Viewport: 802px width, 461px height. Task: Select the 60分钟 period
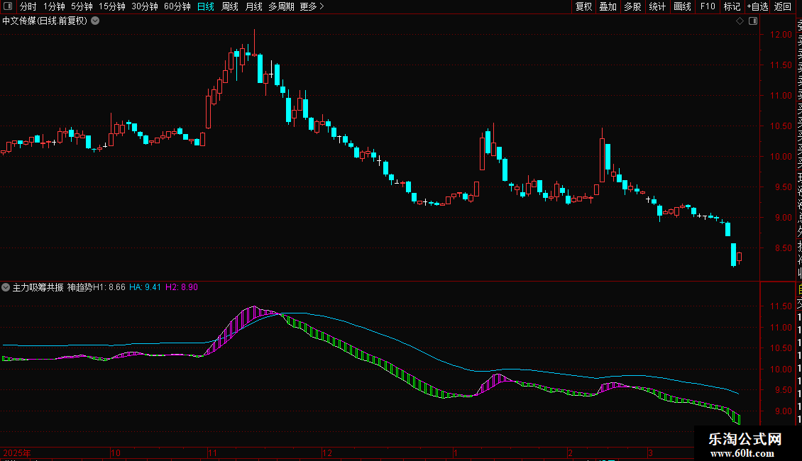(x=177, y=6)
